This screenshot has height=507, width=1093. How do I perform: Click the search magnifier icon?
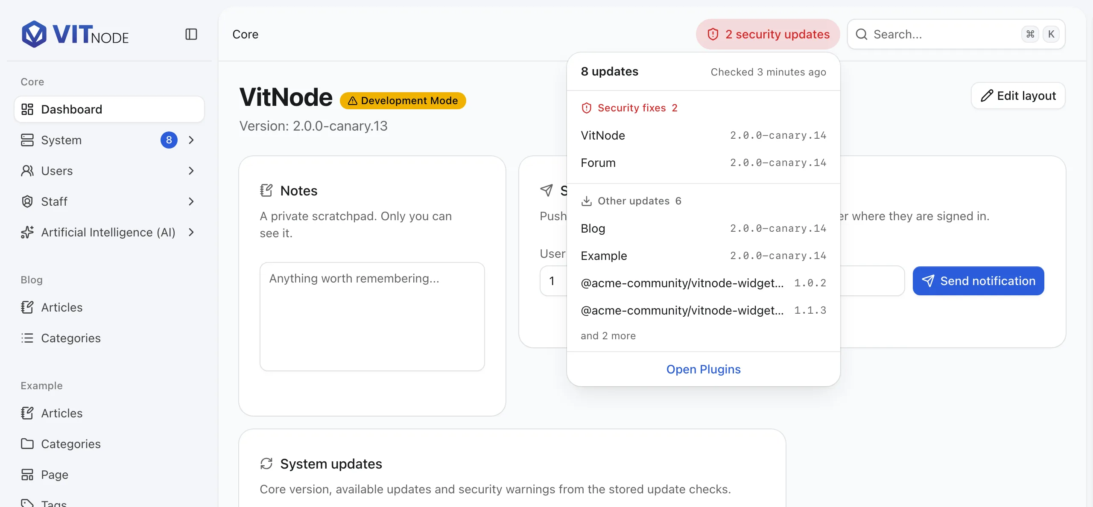coord(862,34)
